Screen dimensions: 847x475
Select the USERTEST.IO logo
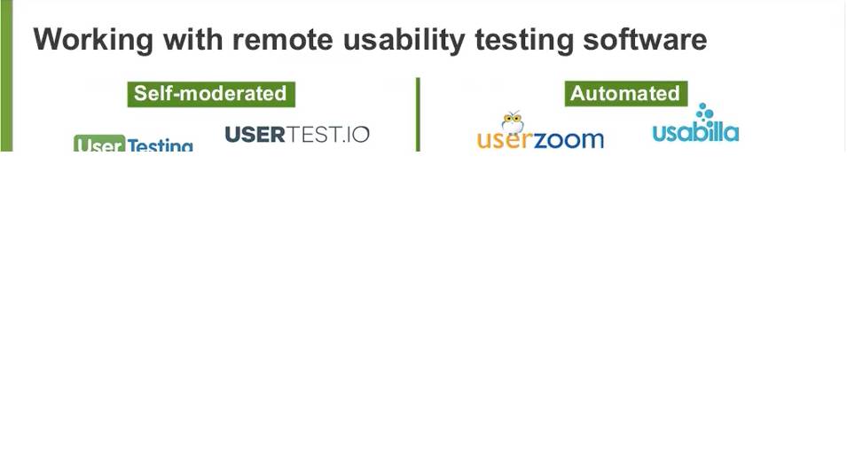(297, 135)
